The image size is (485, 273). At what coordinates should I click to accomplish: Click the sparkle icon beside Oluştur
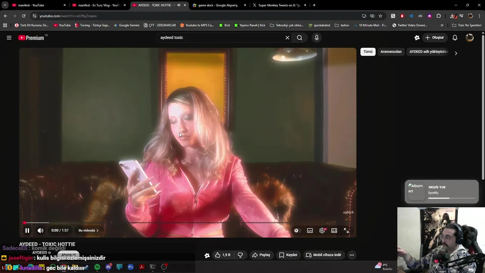click(417, 38)
